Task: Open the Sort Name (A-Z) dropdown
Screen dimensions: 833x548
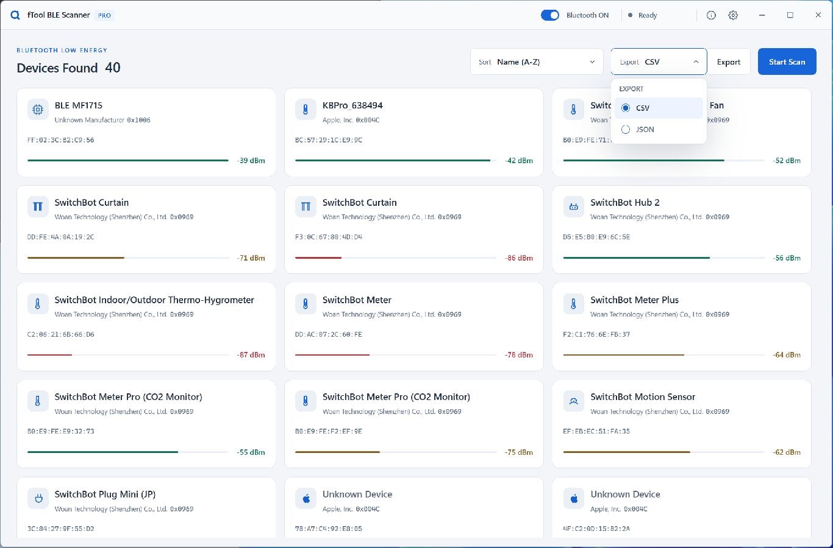Action: tap(537, 61)
